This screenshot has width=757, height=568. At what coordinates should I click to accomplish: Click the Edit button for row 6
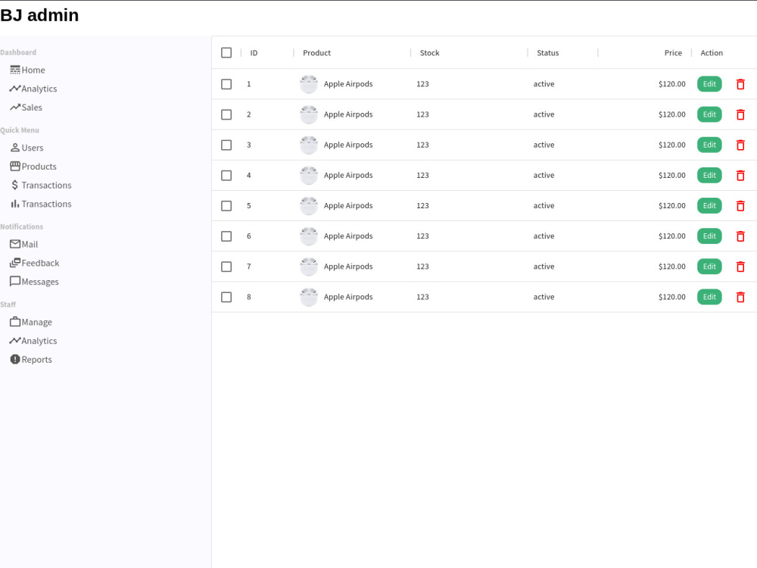pos(709,236)
